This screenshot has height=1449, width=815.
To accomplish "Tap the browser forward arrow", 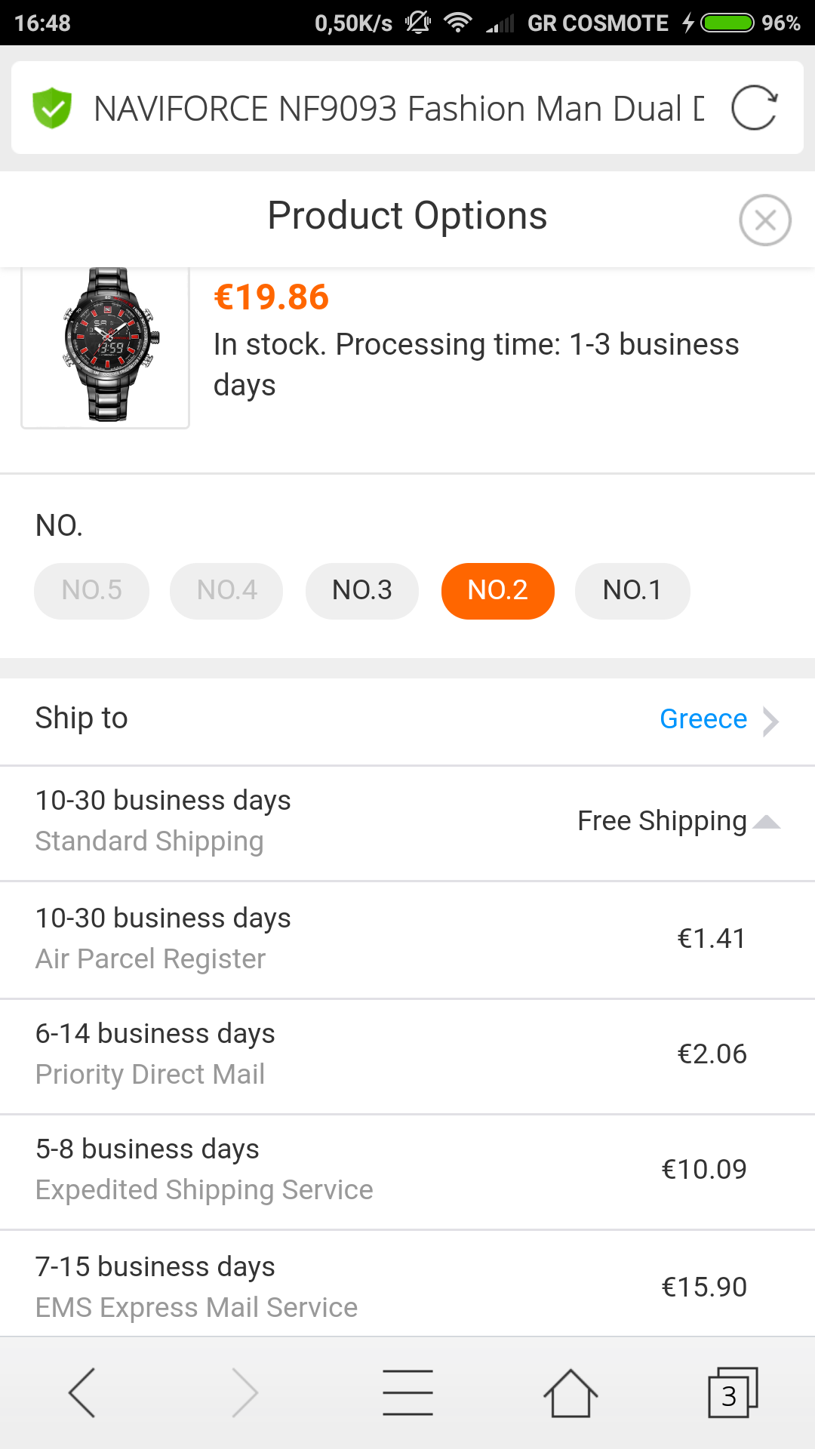I will pyautogui.click(x=244, y=1392).
